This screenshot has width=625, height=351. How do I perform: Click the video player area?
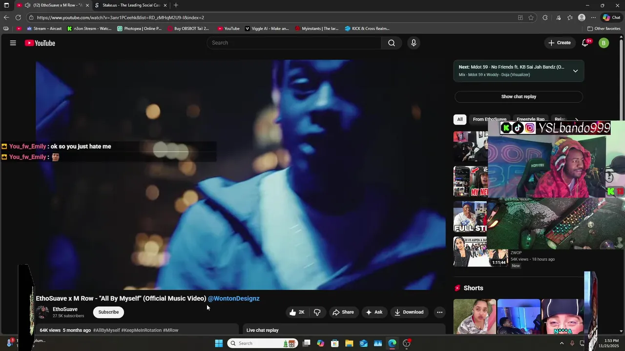coord(240,175)
